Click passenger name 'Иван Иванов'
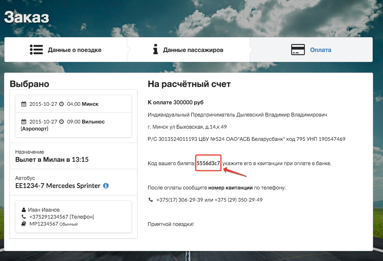The width and height of the screenshot is (383, 261). pos(44,210)
